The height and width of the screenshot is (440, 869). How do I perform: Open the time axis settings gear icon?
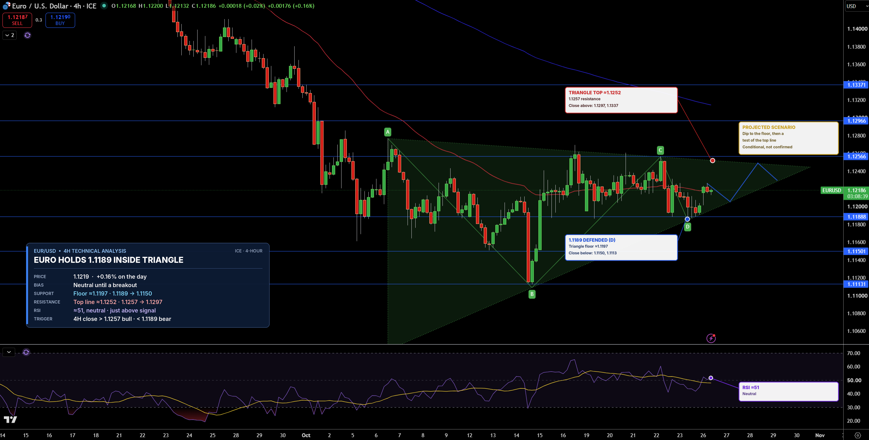tap(858, 435)
